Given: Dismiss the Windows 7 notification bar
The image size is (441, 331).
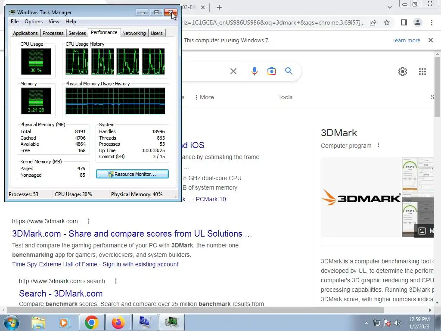Looking at the screenshot, I should pos(431,40).
